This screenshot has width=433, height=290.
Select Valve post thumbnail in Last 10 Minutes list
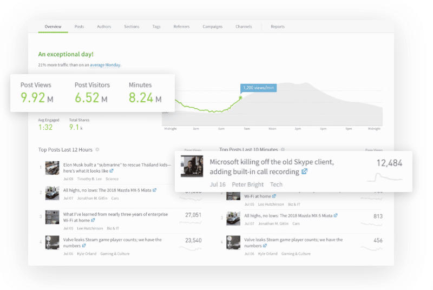click(233, 242)
